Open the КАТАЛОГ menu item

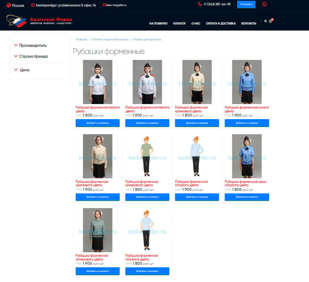179,23
